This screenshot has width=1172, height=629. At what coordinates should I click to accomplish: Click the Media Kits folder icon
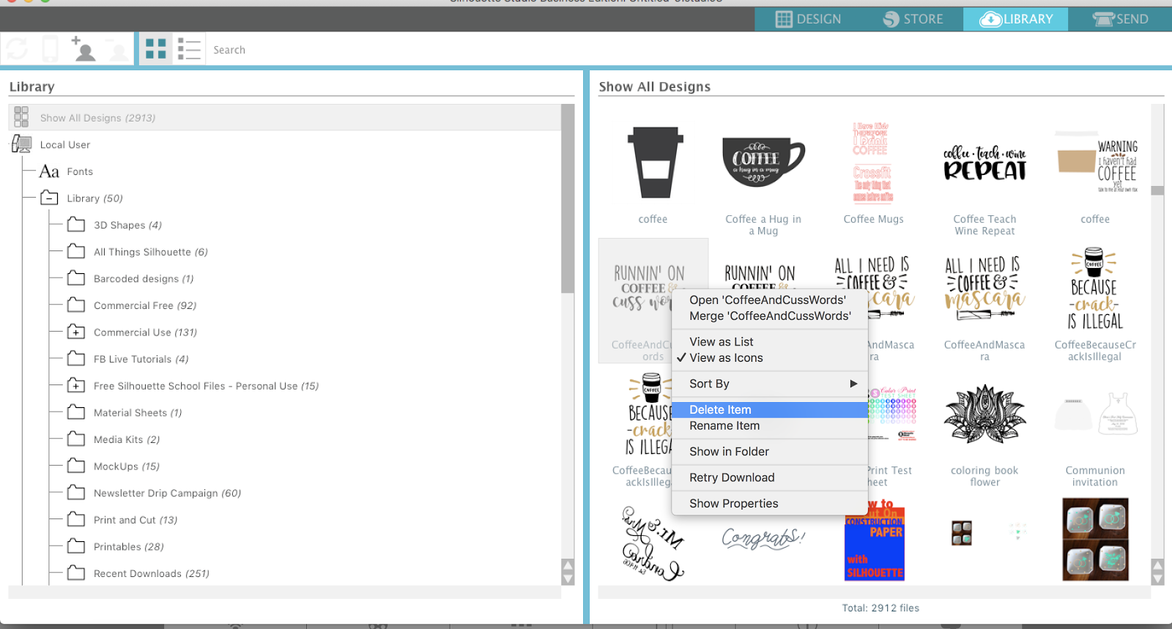click(76, 439)
